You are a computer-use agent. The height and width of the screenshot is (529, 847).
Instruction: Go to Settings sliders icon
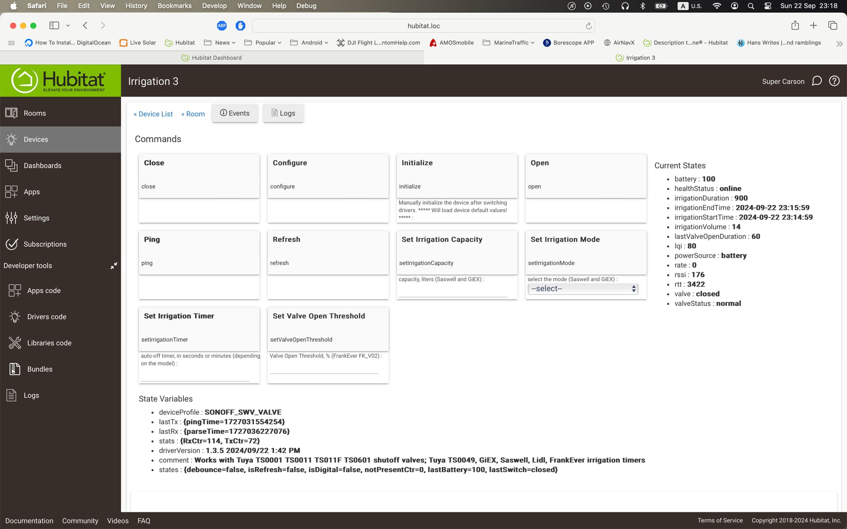tap(11, 218)
